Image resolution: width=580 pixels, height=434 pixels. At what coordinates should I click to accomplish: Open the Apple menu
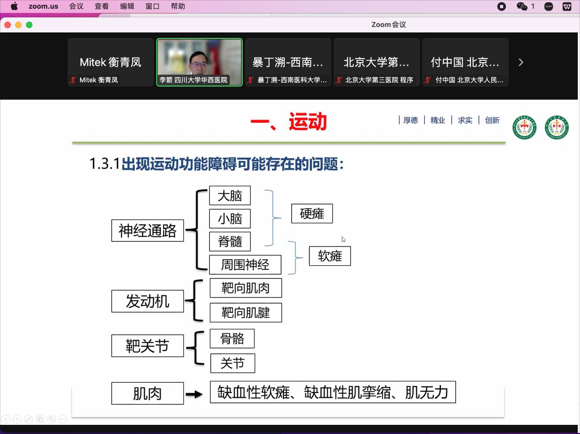(14, 6)
